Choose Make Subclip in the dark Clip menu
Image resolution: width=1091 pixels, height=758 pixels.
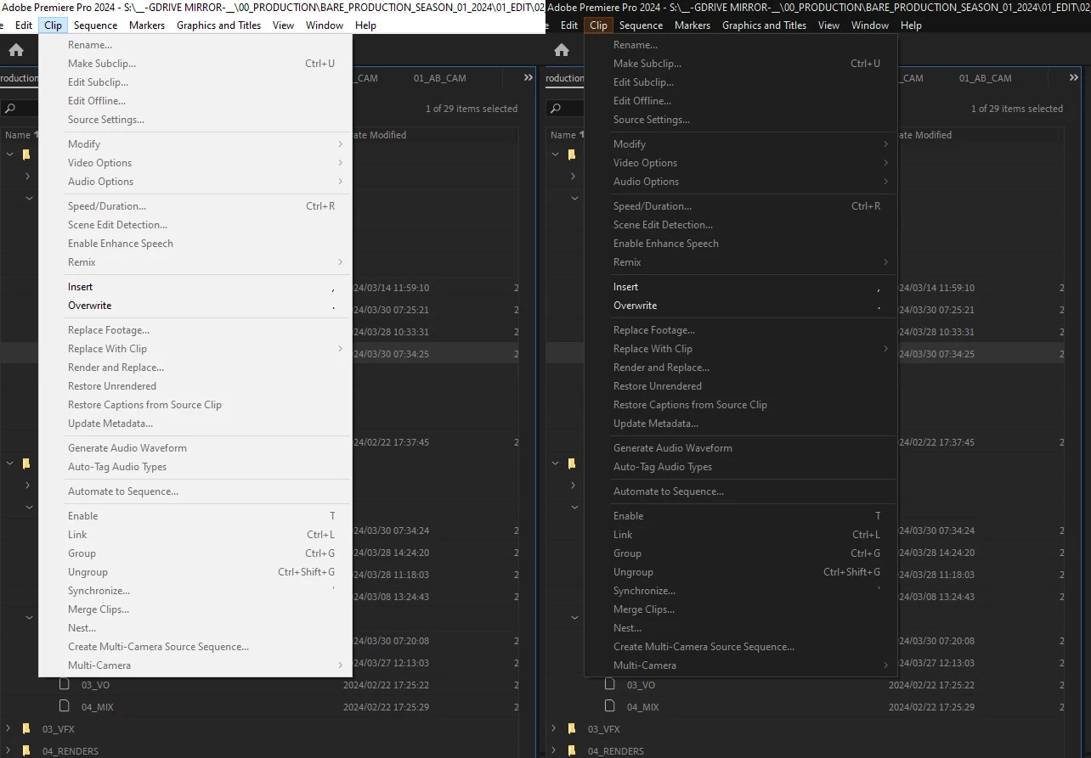point(740,64)
